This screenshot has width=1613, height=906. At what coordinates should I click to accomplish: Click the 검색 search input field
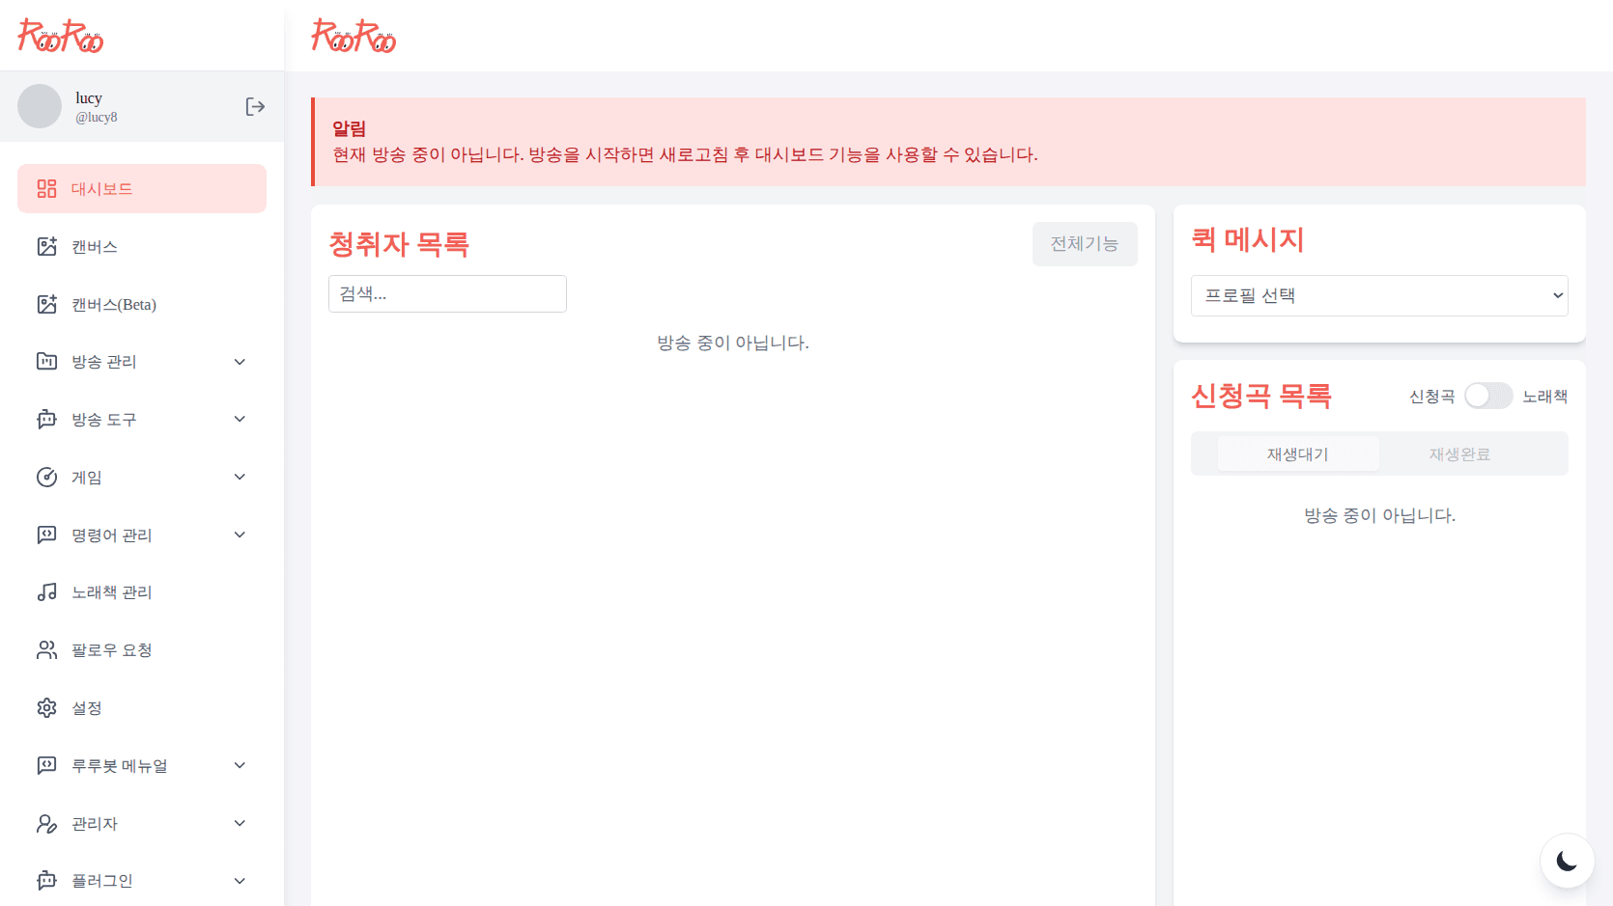[447, 293]
